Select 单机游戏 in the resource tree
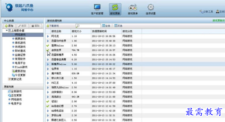 20,42
